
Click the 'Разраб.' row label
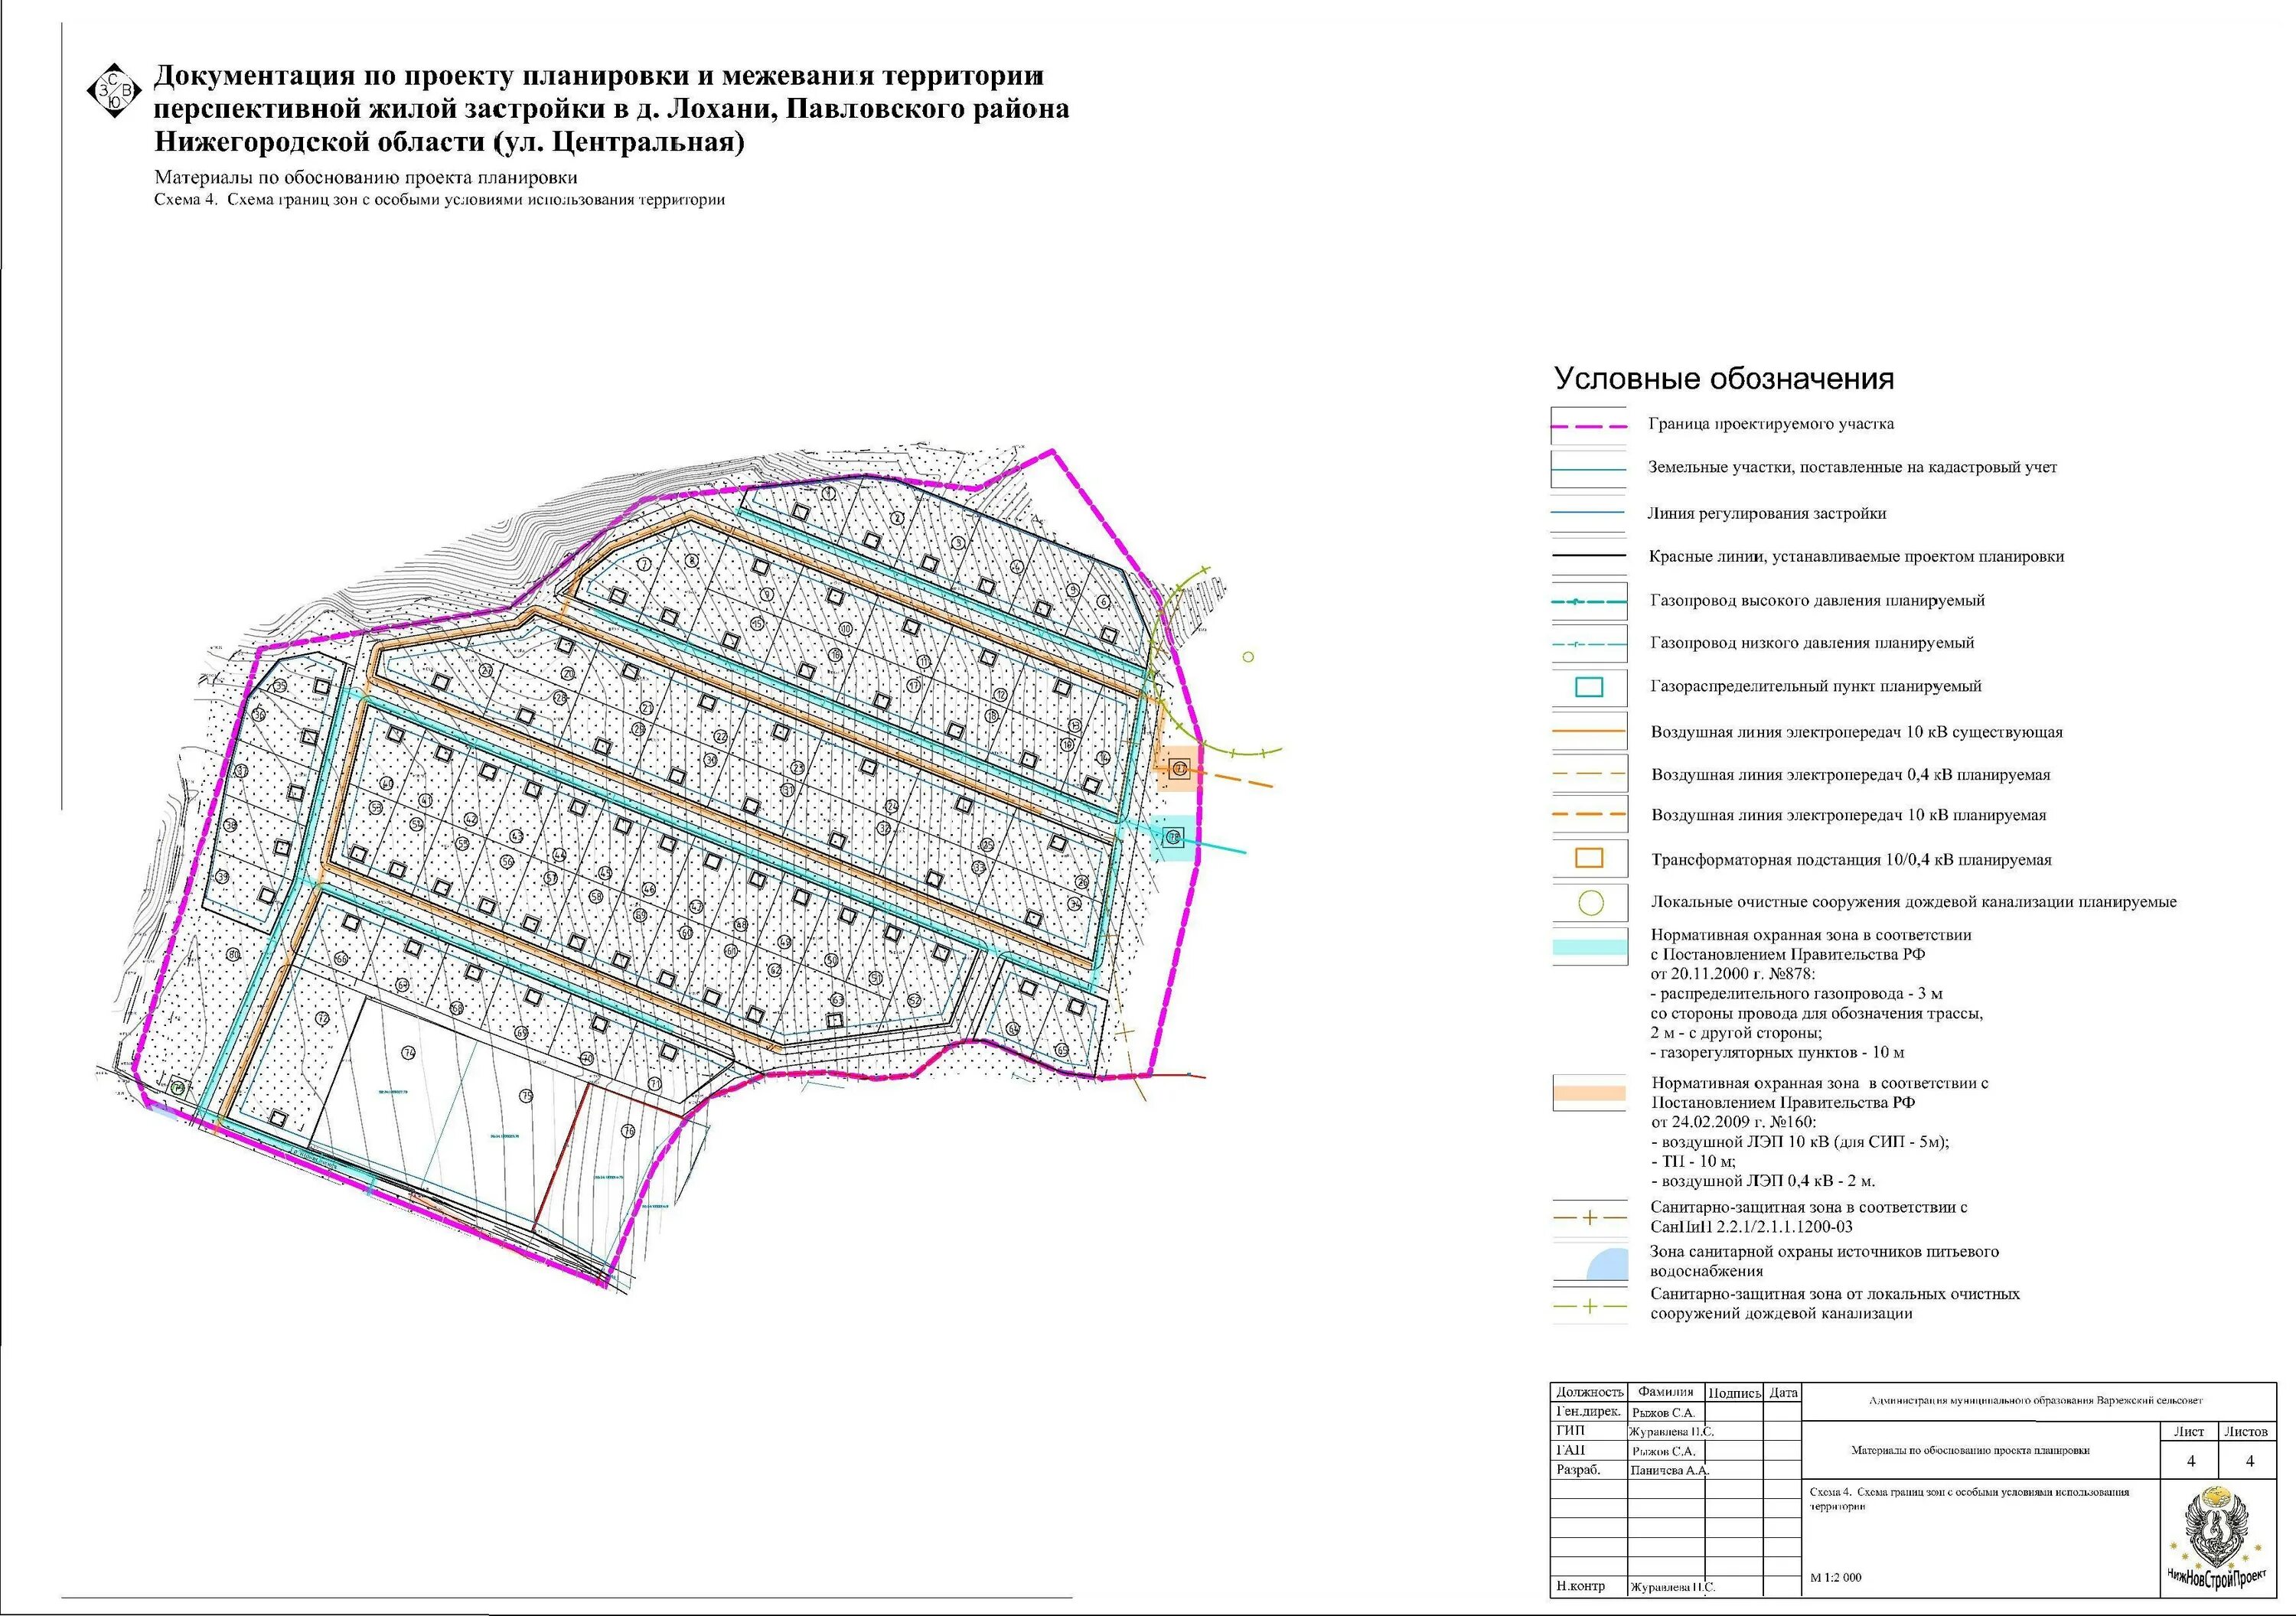pyautogui.click(x=1578, y=1470)
